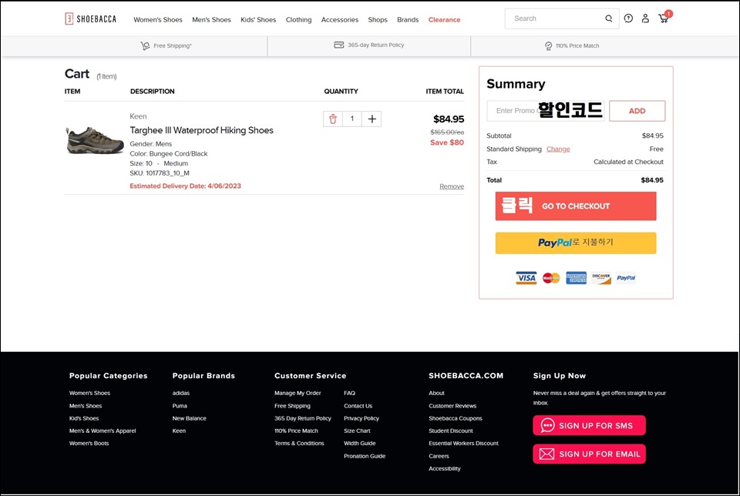Open the Size Chart link
The height and width of the screenshot is (496, 740).
(357, 431)
